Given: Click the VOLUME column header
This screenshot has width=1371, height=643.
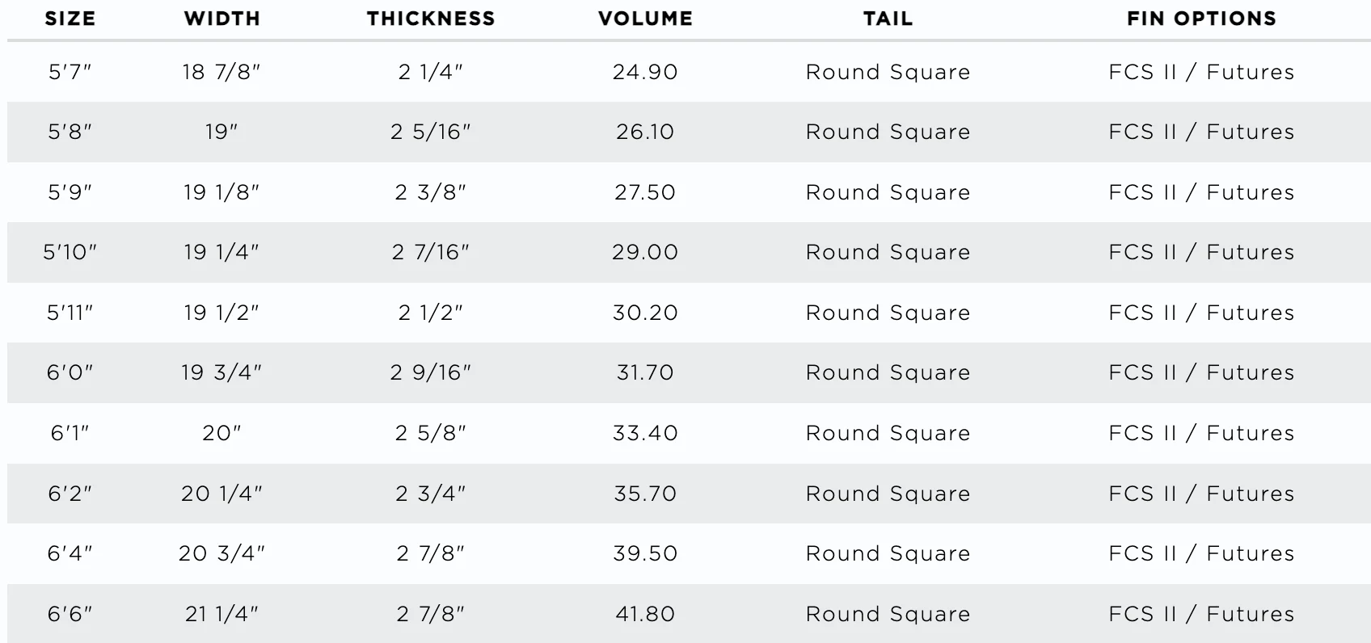Looking at the screenshot, I should click(645, 19).
